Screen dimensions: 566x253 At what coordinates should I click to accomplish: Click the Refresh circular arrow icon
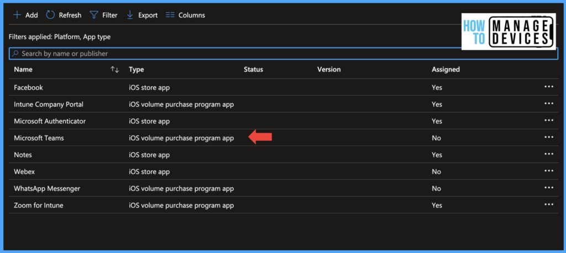(x=50, y=15)
